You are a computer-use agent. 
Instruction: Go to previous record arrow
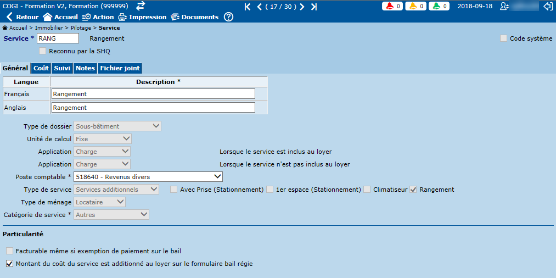(259, 7)
